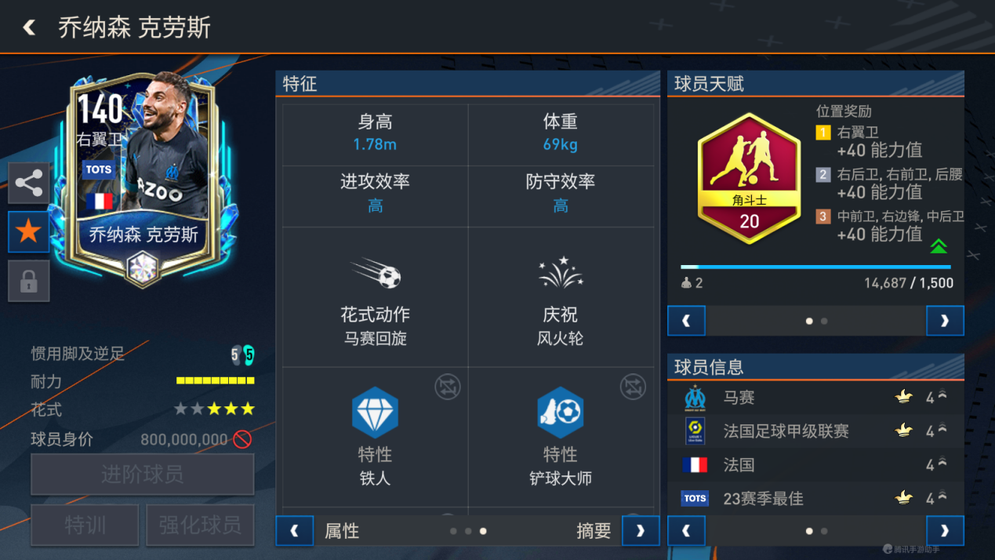Click the 进阶球员 button

[143, 474]
